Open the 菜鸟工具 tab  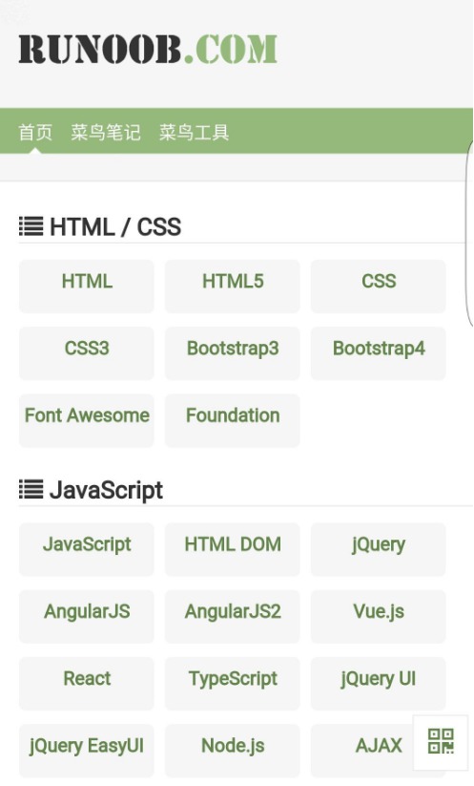pyautogui.click(x=195, y=133)
